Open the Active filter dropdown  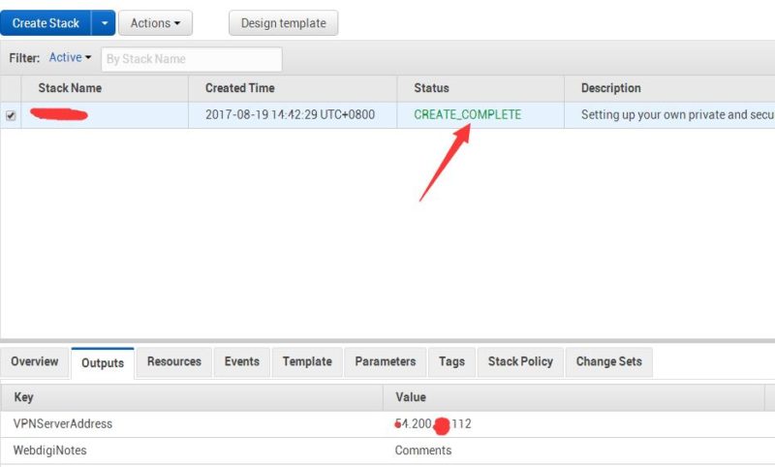click(70, 58)
